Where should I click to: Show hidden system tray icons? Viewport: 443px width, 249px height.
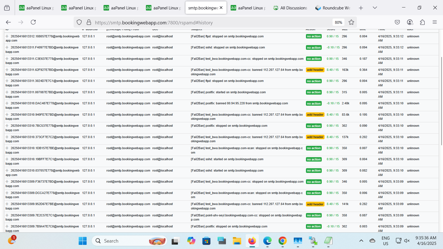(x=361, y=241)
